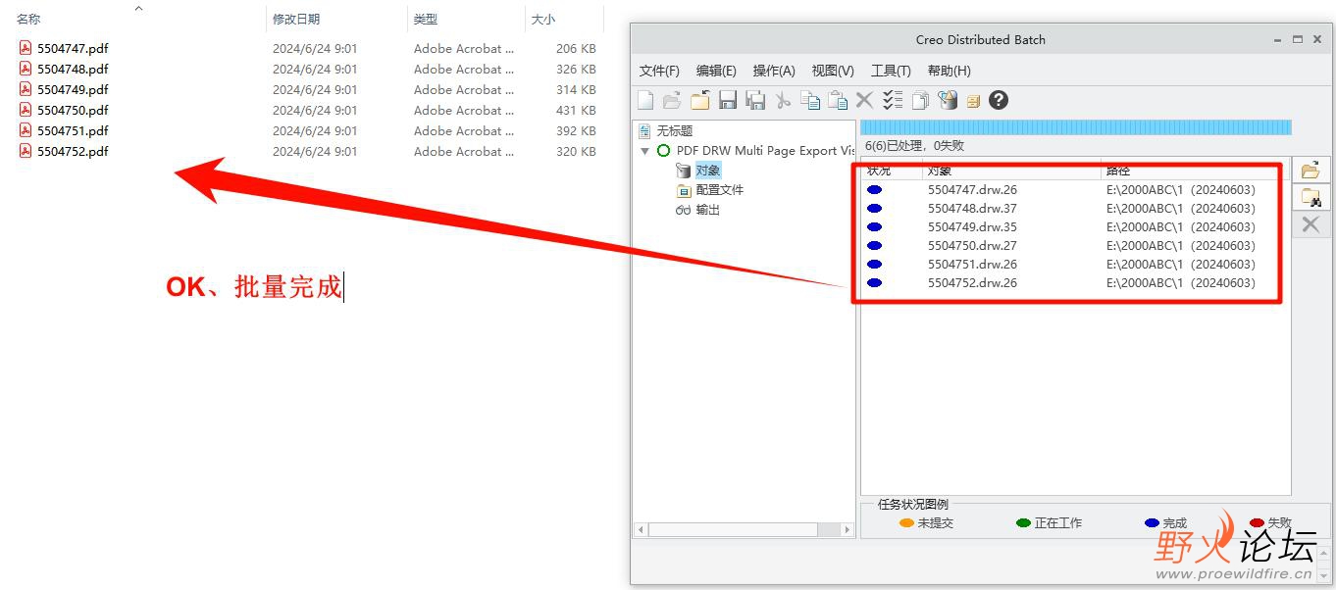Select 输出 tree item
This screenshot has width=1336, height=590.
708,210
